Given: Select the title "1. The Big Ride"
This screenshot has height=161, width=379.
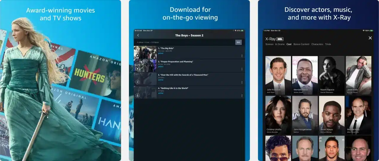Looking at the screenshot, I should 166,48.
